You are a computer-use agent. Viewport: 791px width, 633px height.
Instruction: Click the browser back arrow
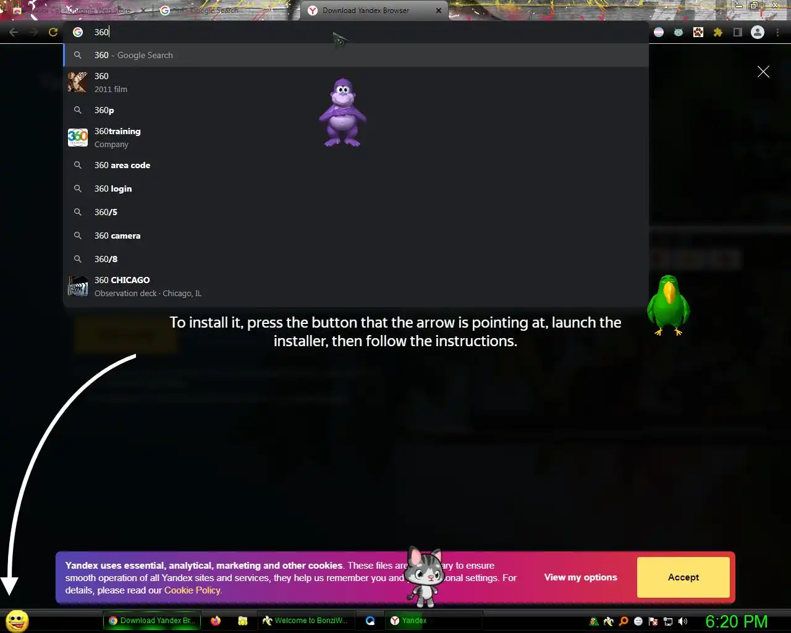coord(14,32)
